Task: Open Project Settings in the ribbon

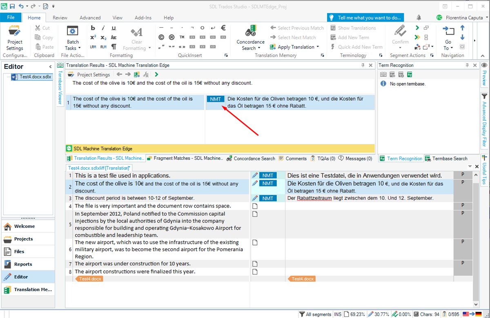Action: coord(15,38)
